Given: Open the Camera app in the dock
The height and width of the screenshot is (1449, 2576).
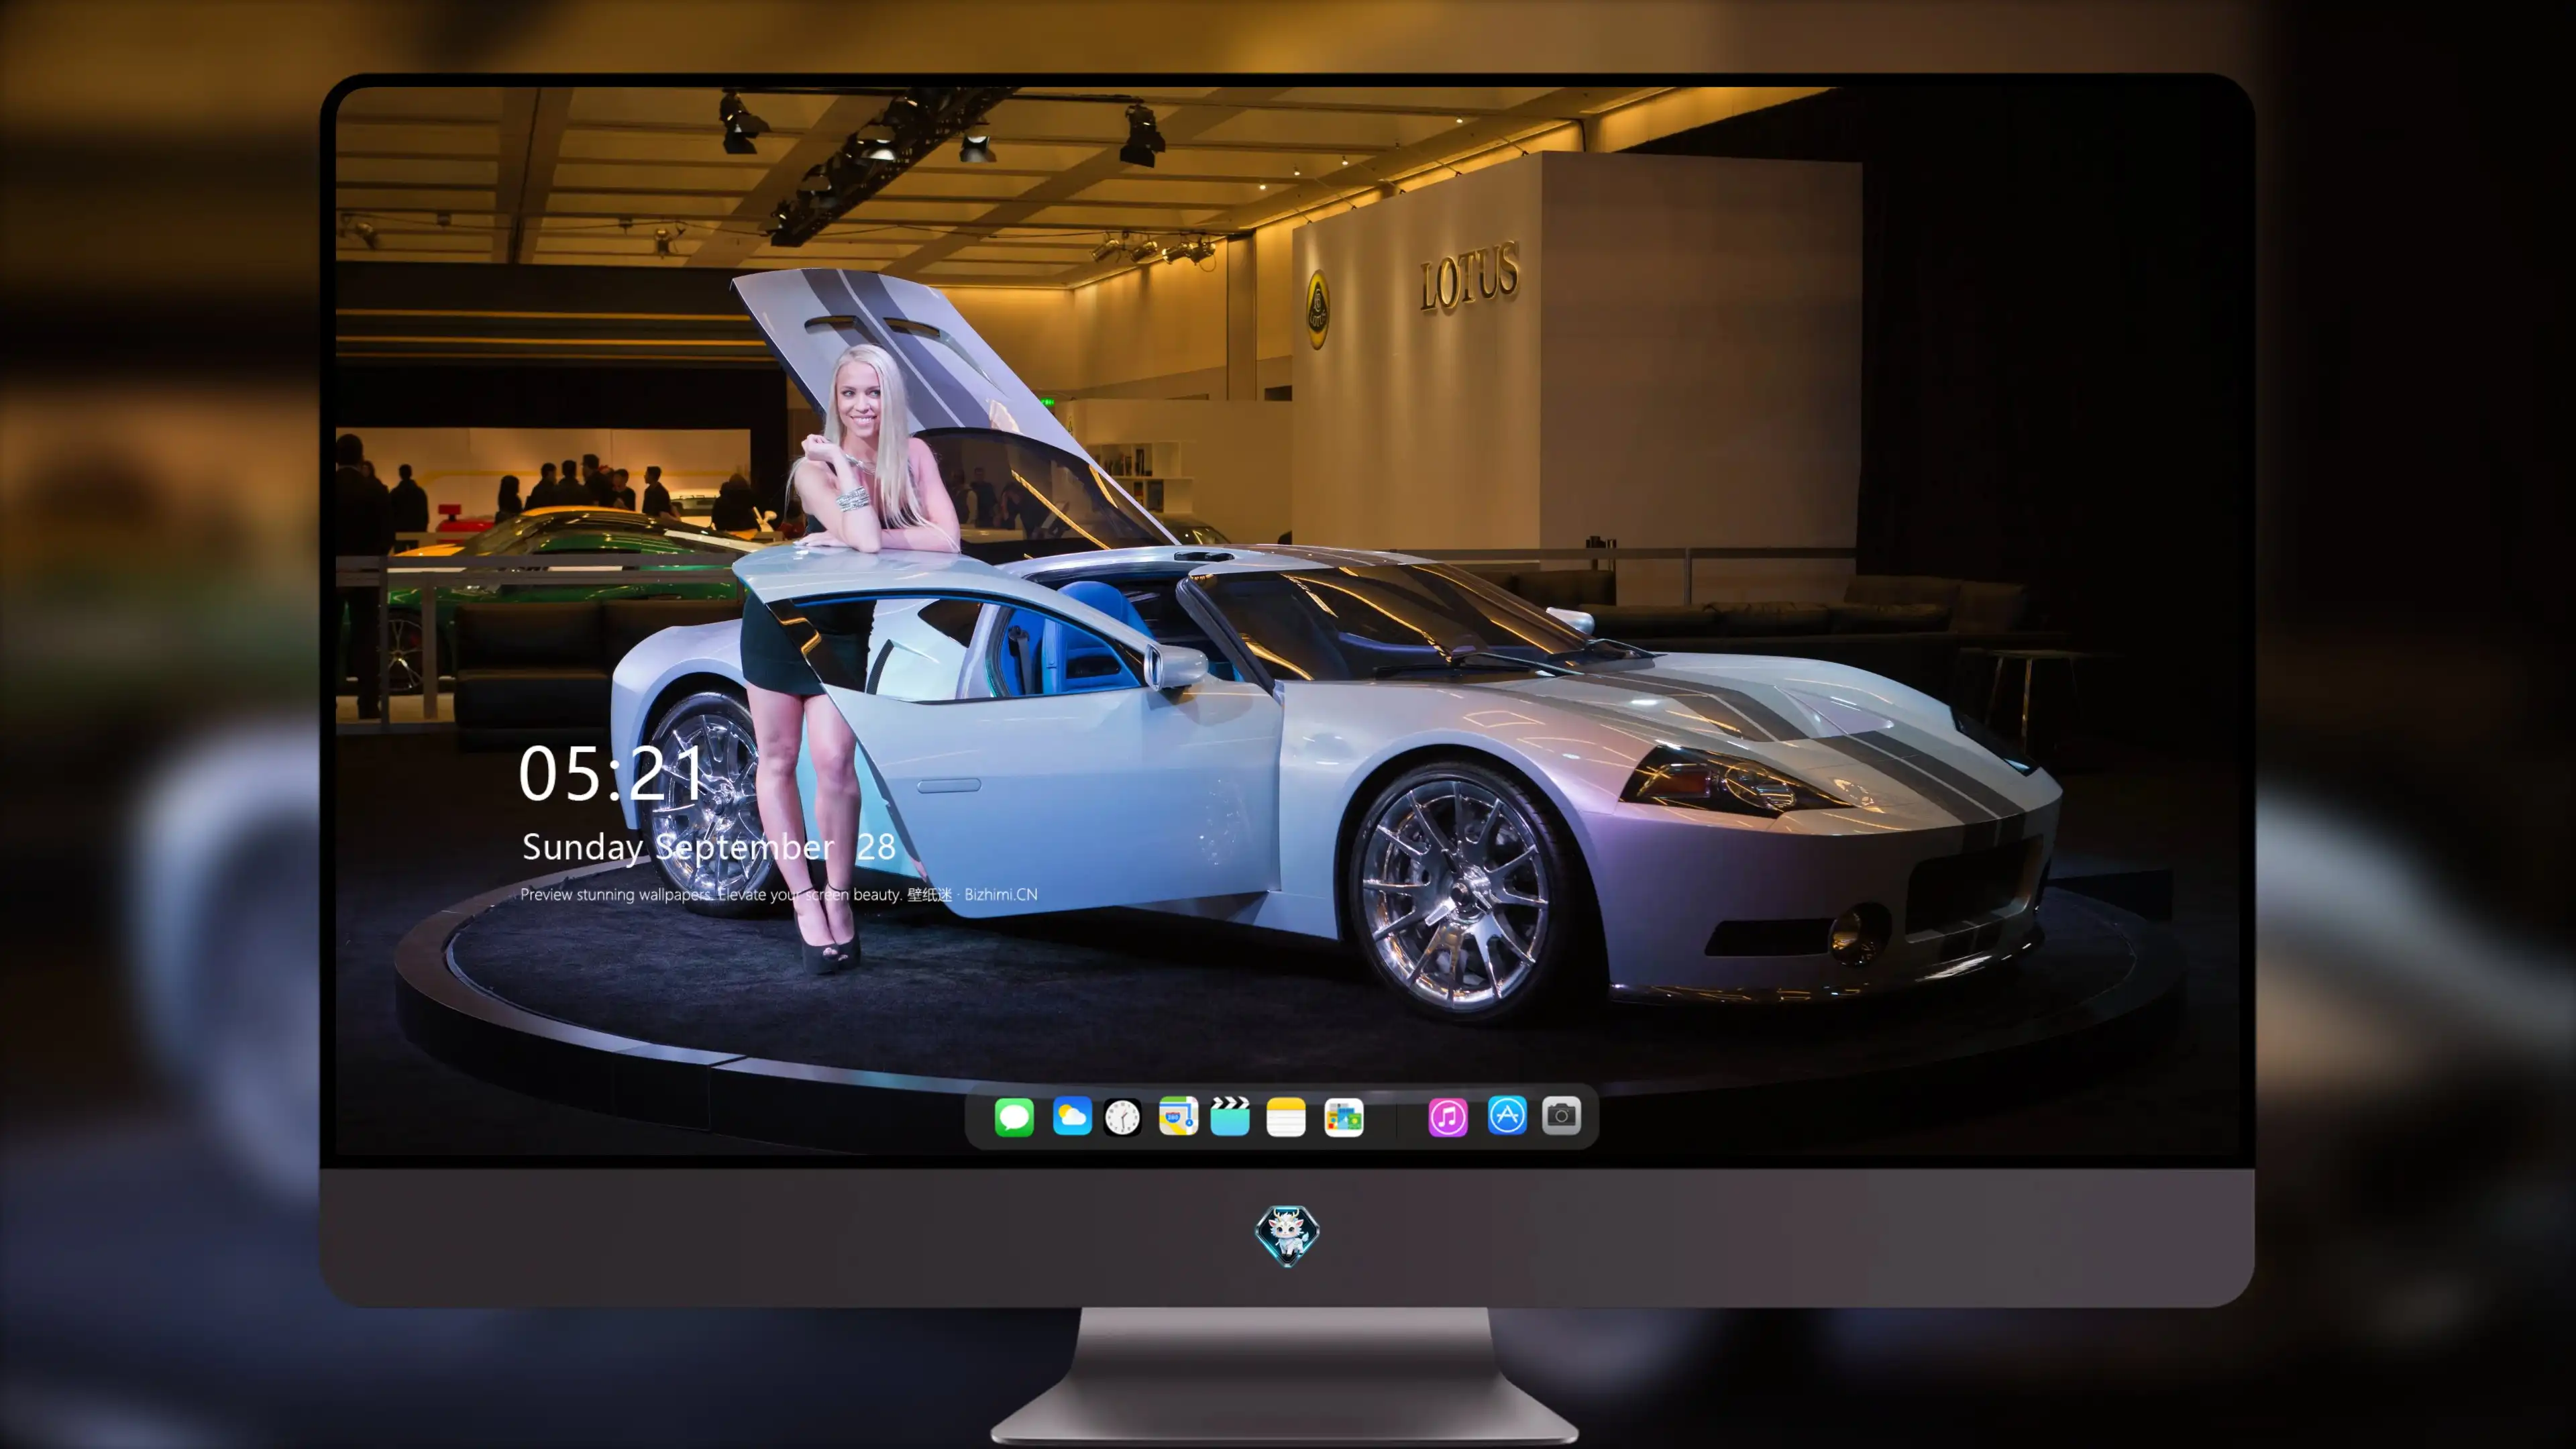Looking at the screenshot, I should coord(1561,1115).
